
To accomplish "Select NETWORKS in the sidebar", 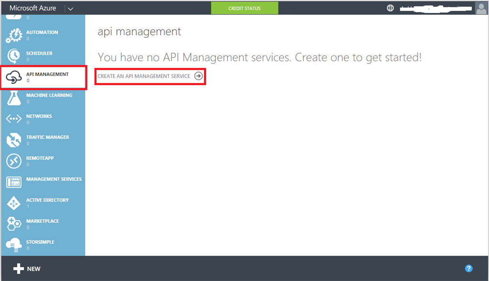I will pyautogui.click(x=39, y=116).
